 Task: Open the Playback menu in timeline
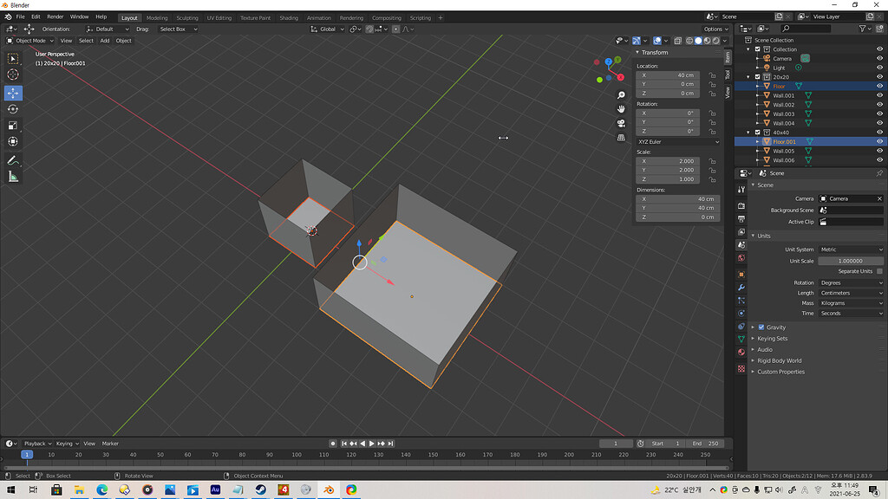pos(37,444)
